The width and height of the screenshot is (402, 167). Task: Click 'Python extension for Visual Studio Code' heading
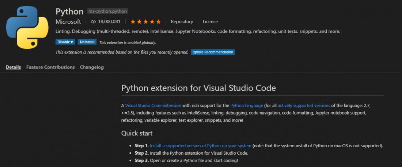tap(198, 88)
